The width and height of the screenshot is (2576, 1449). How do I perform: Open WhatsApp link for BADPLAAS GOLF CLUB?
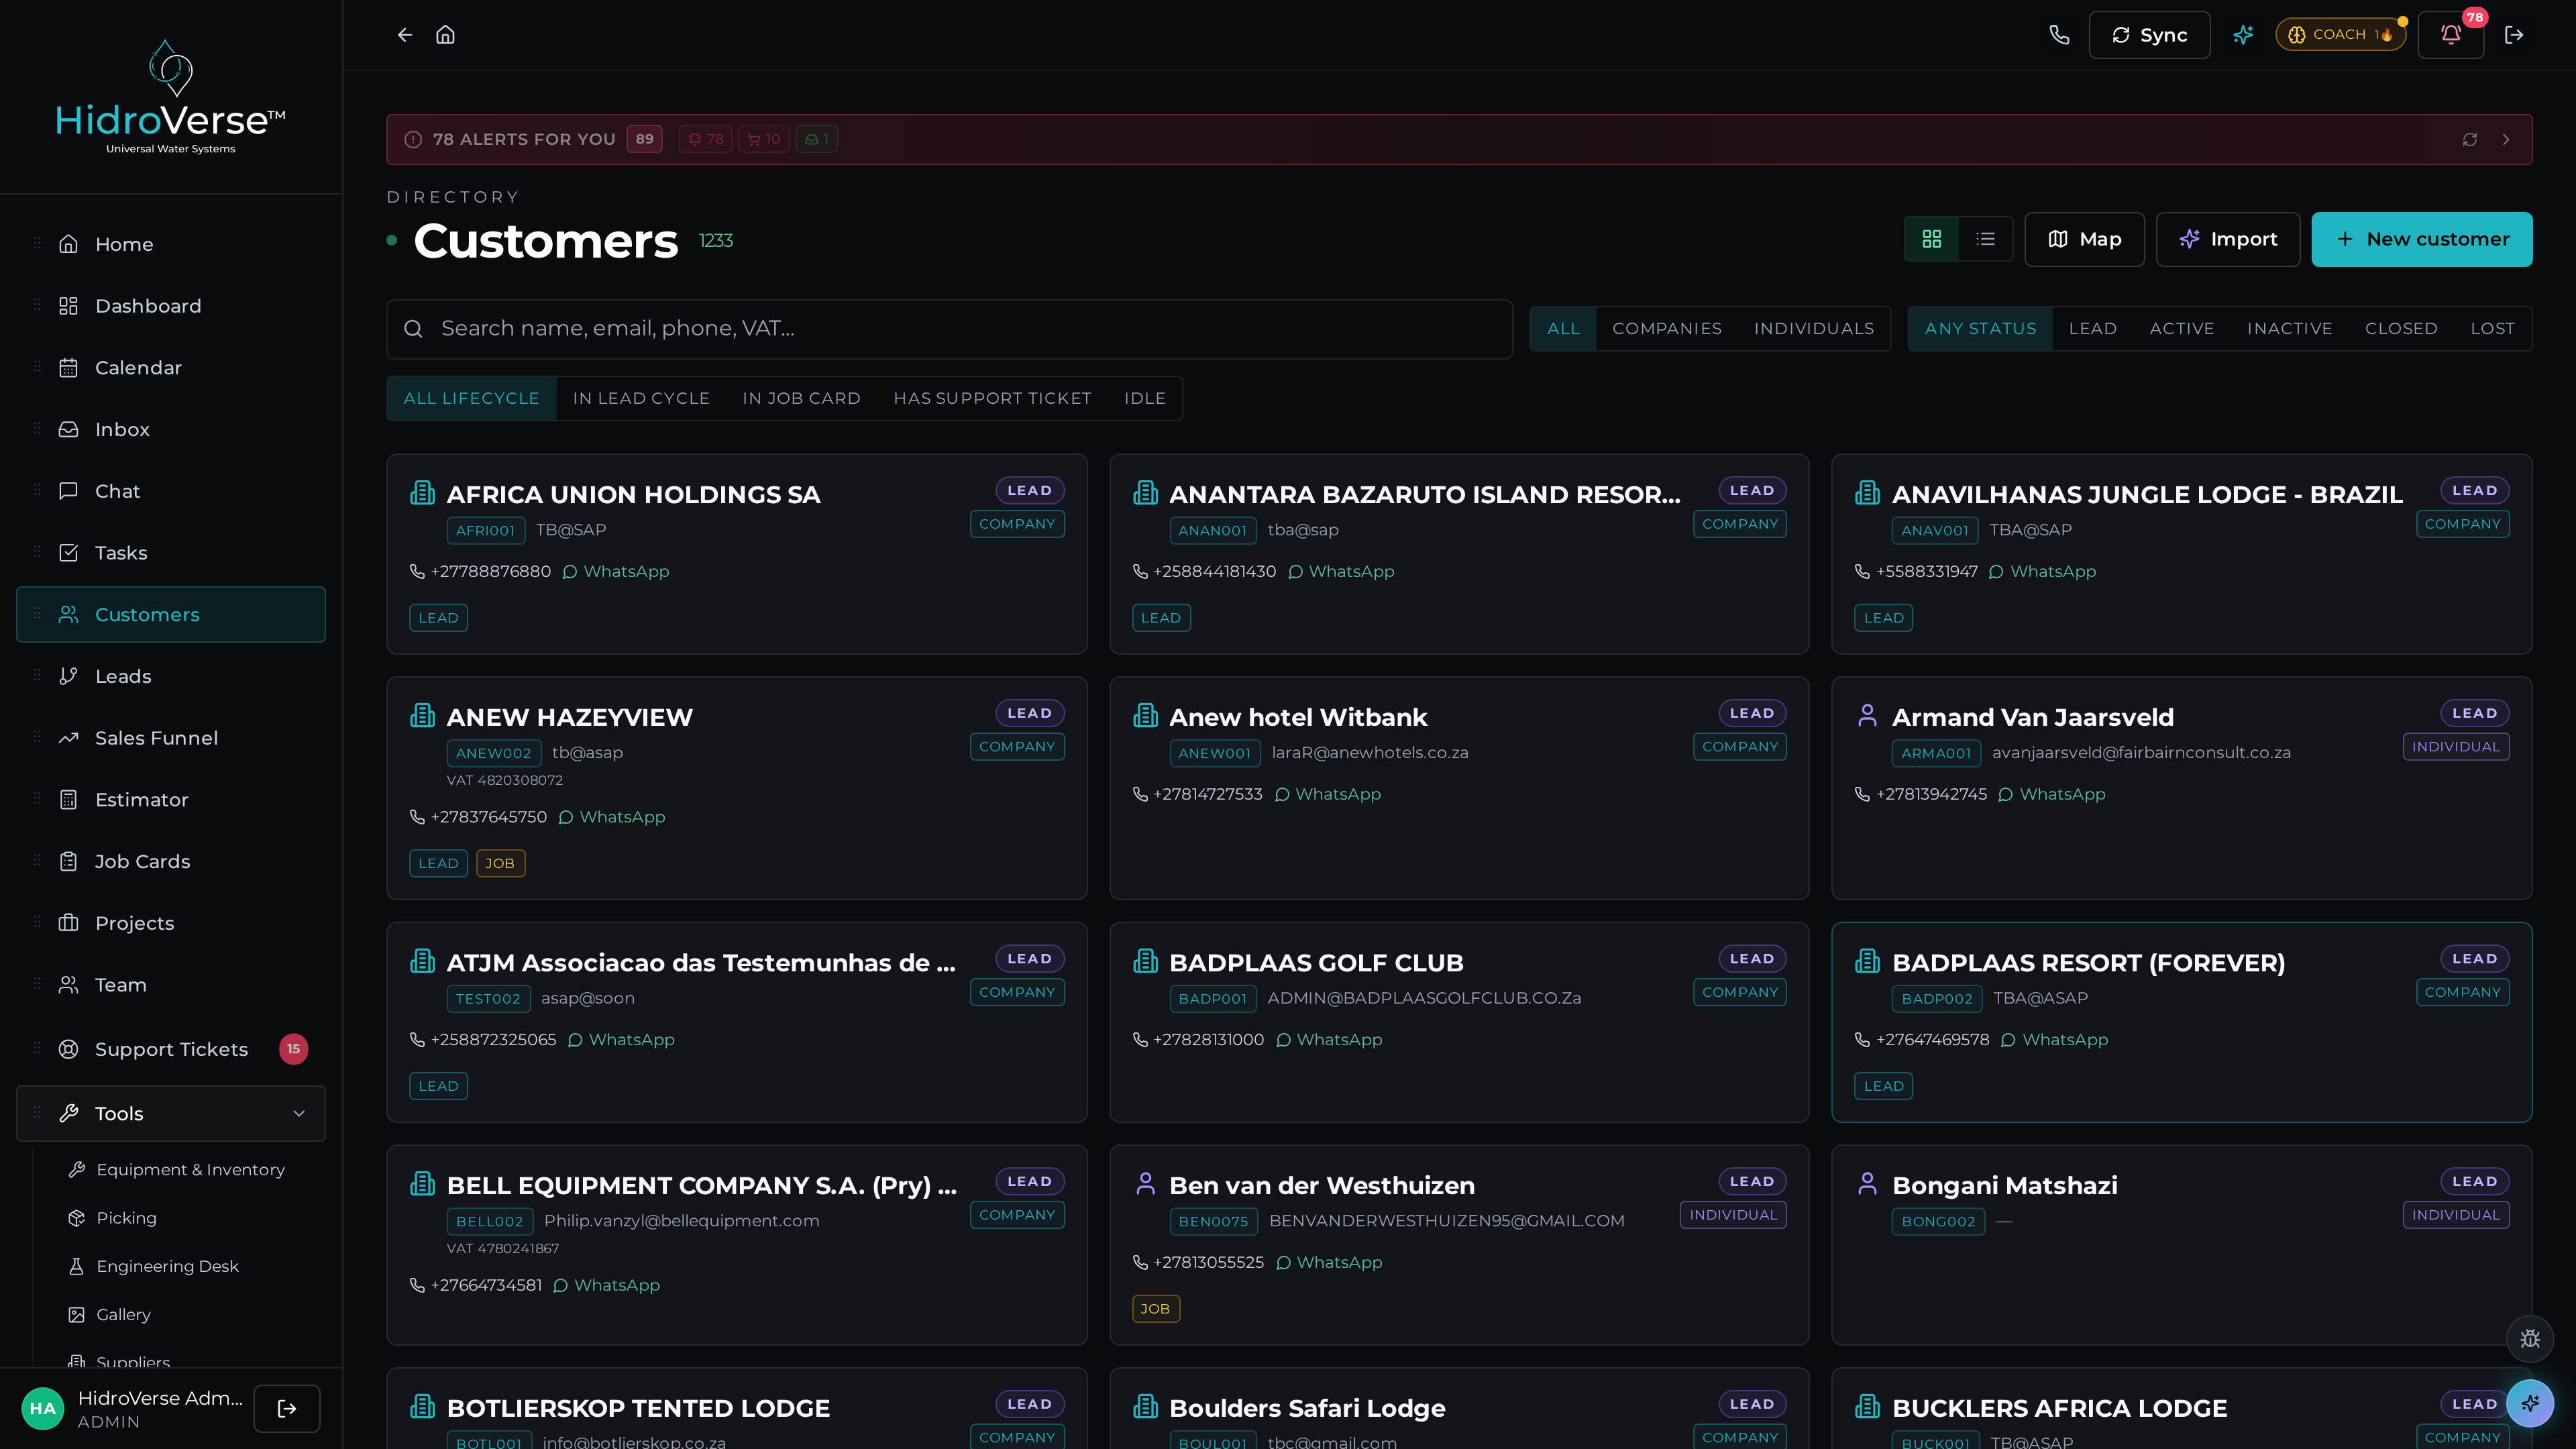tap(1329, 1040)
